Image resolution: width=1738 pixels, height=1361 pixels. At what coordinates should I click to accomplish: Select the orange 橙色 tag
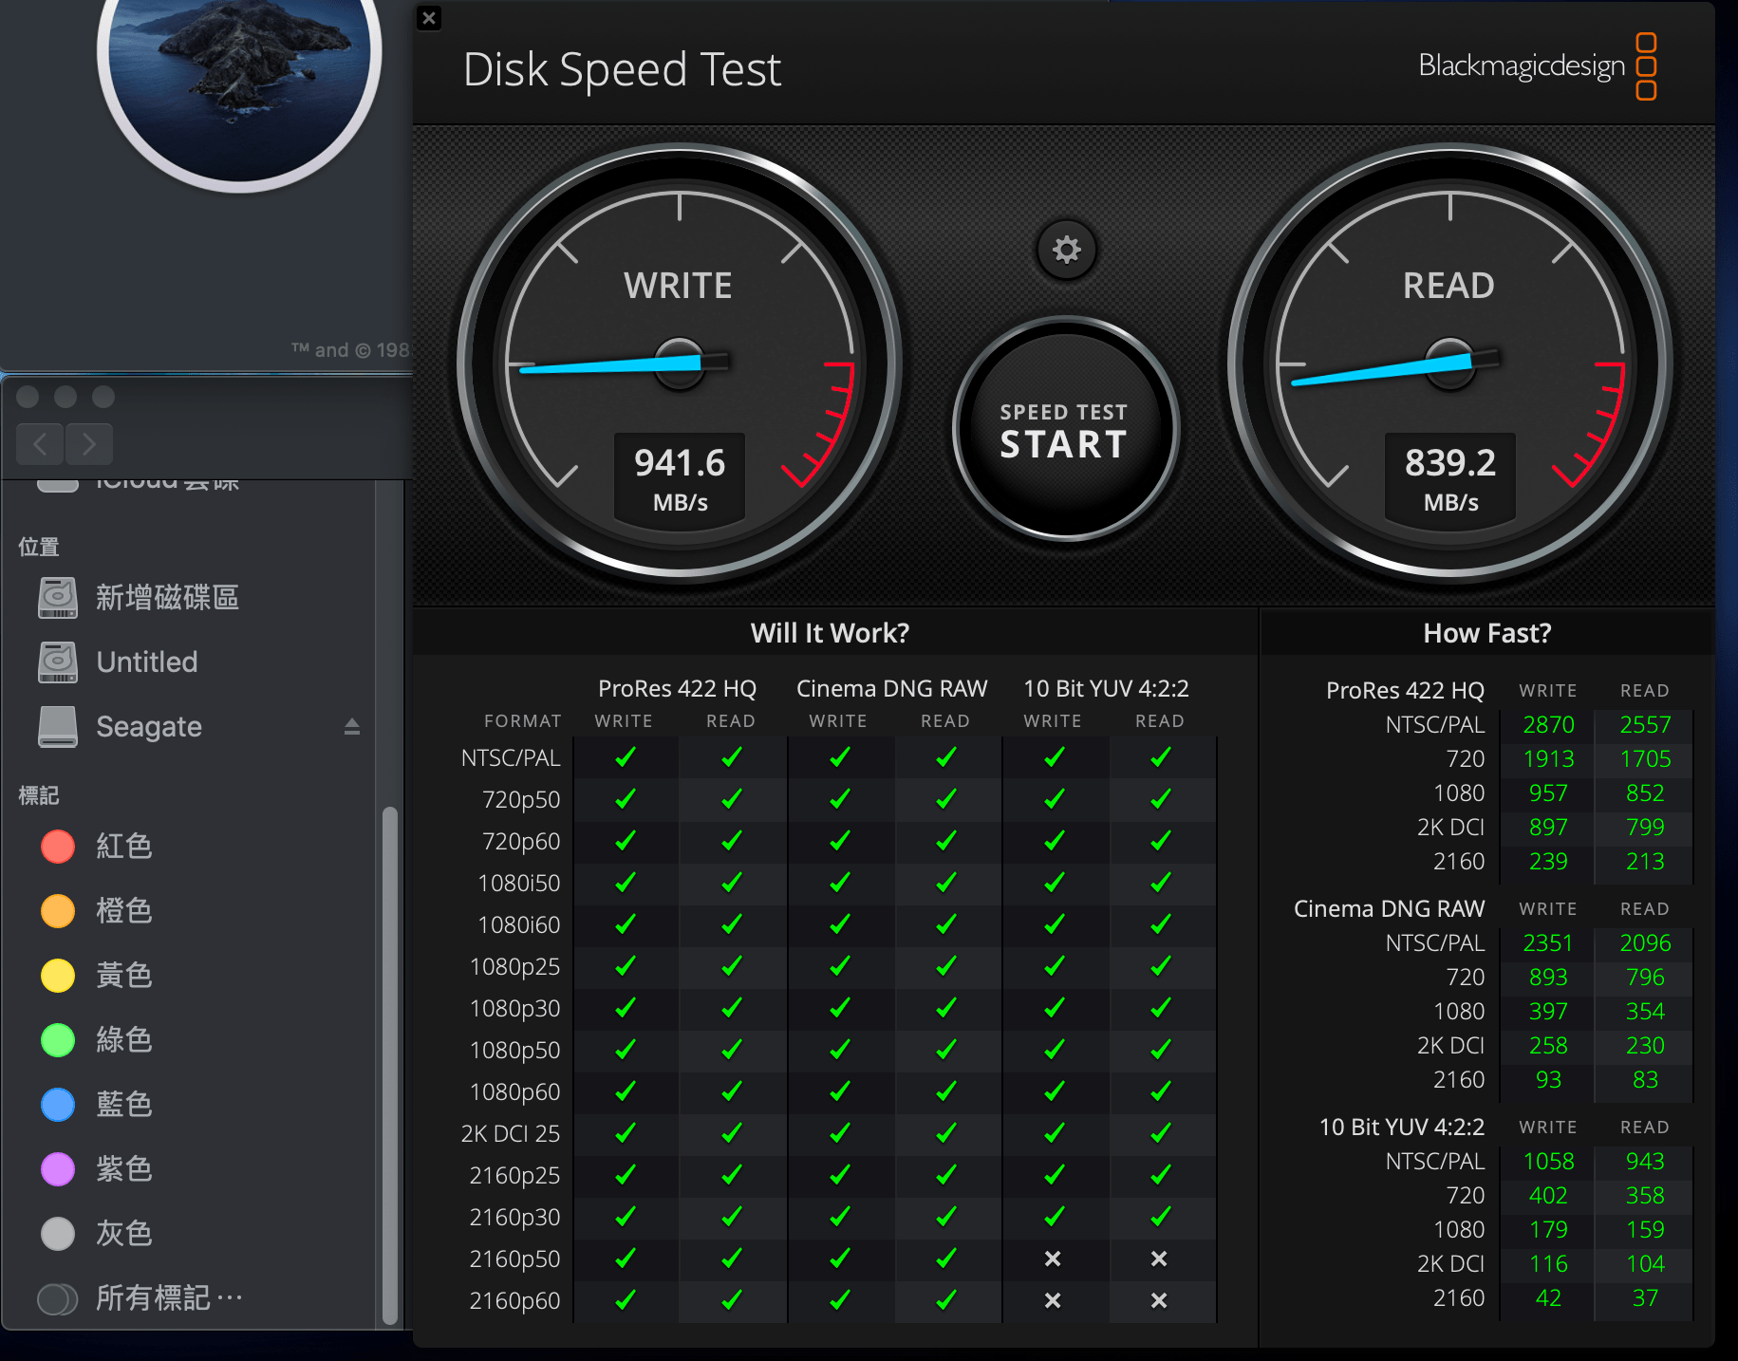coord(123,911)
